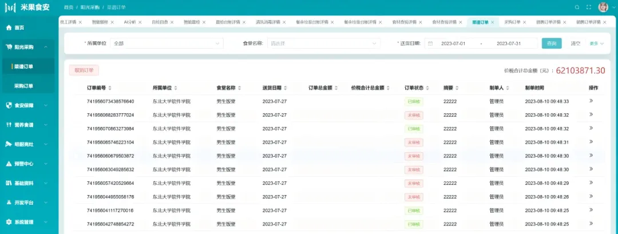Click the start date field 2023-07-01
618x234 pixels.
pos(453,43)
